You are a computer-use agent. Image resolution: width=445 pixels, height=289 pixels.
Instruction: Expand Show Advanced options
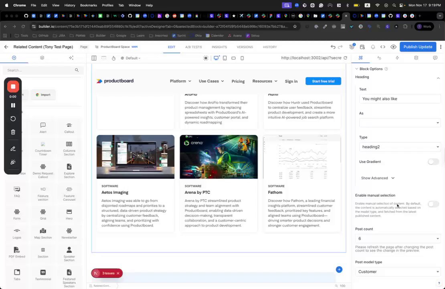point(378,178)
